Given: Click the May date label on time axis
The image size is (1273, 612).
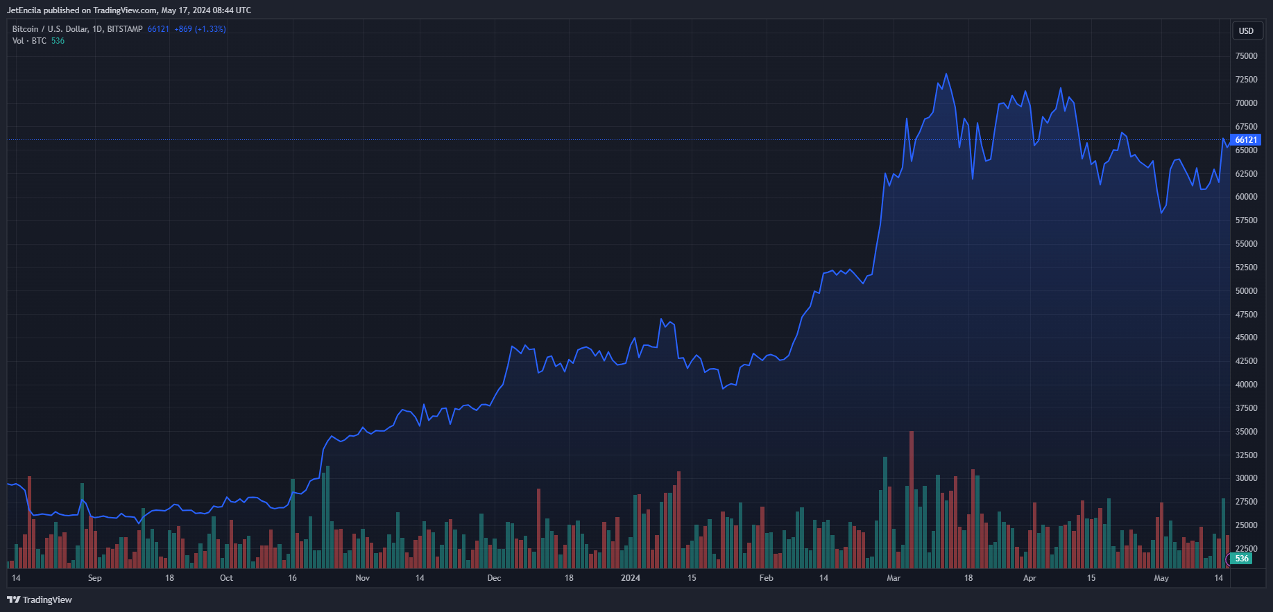Looking at the screenshot, I should (x=1161, y=578).
